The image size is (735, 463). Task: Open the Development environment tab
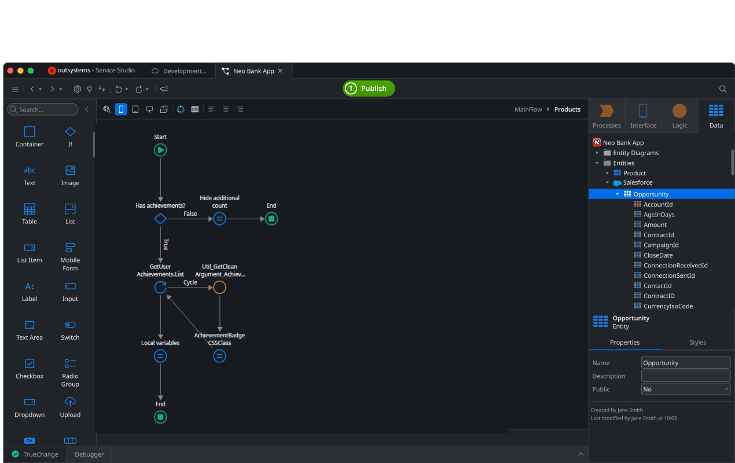(179, 71)
